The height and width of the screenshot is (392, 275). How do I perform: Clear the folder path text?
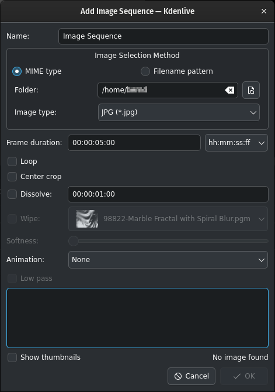tap(229, 90)
